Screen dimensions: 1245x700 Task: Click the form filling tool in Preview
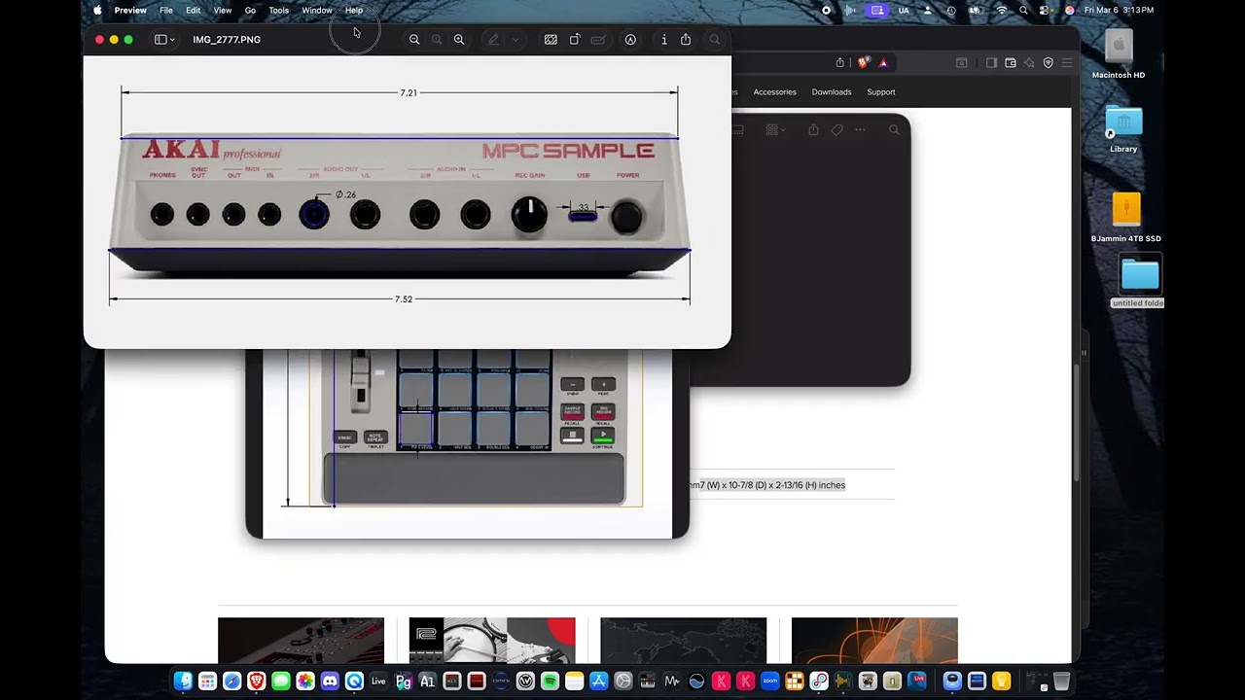click(598, 40)
